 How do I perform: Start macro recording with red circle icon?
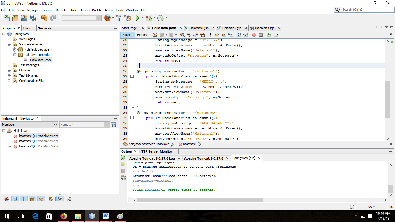click(254, 35)
